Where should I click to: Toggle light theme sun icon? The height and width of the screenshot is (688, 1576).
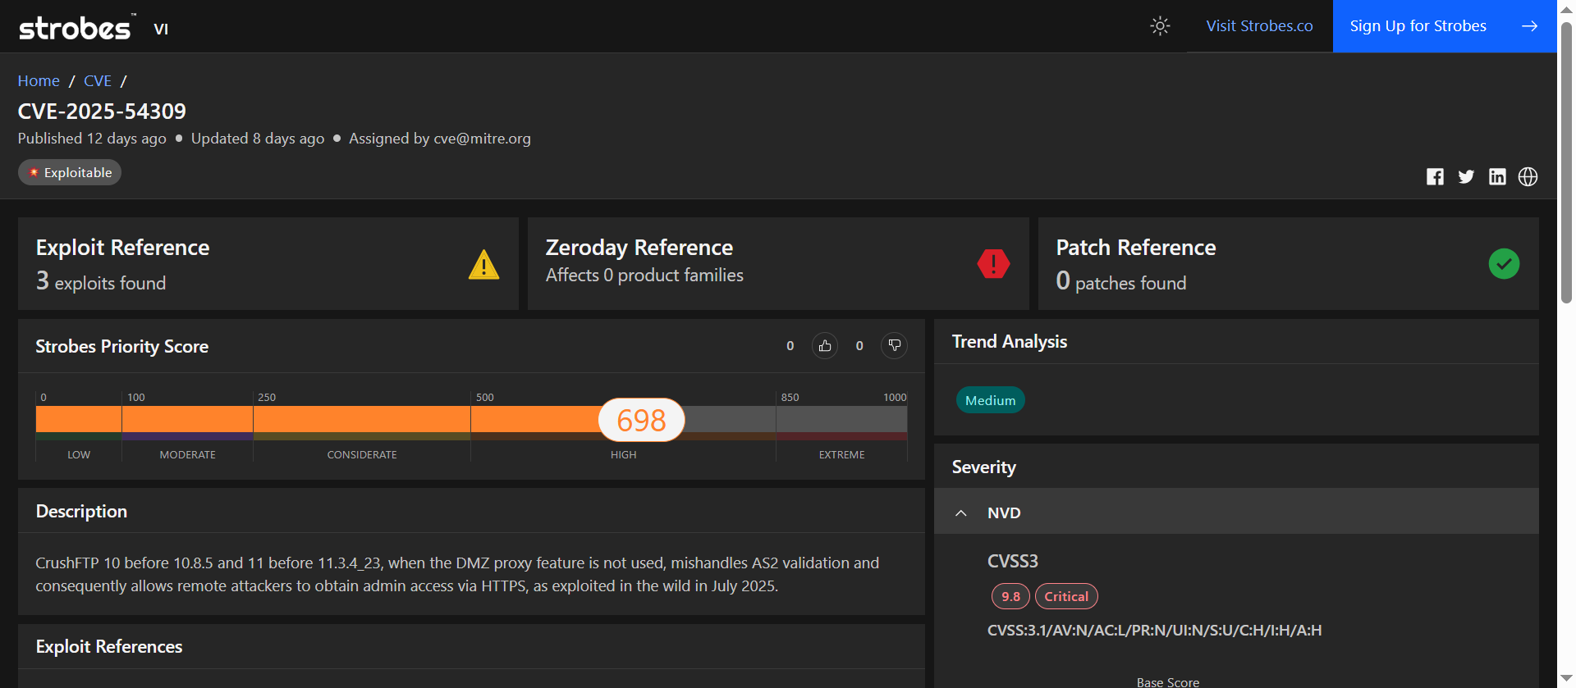[1160, 26]
